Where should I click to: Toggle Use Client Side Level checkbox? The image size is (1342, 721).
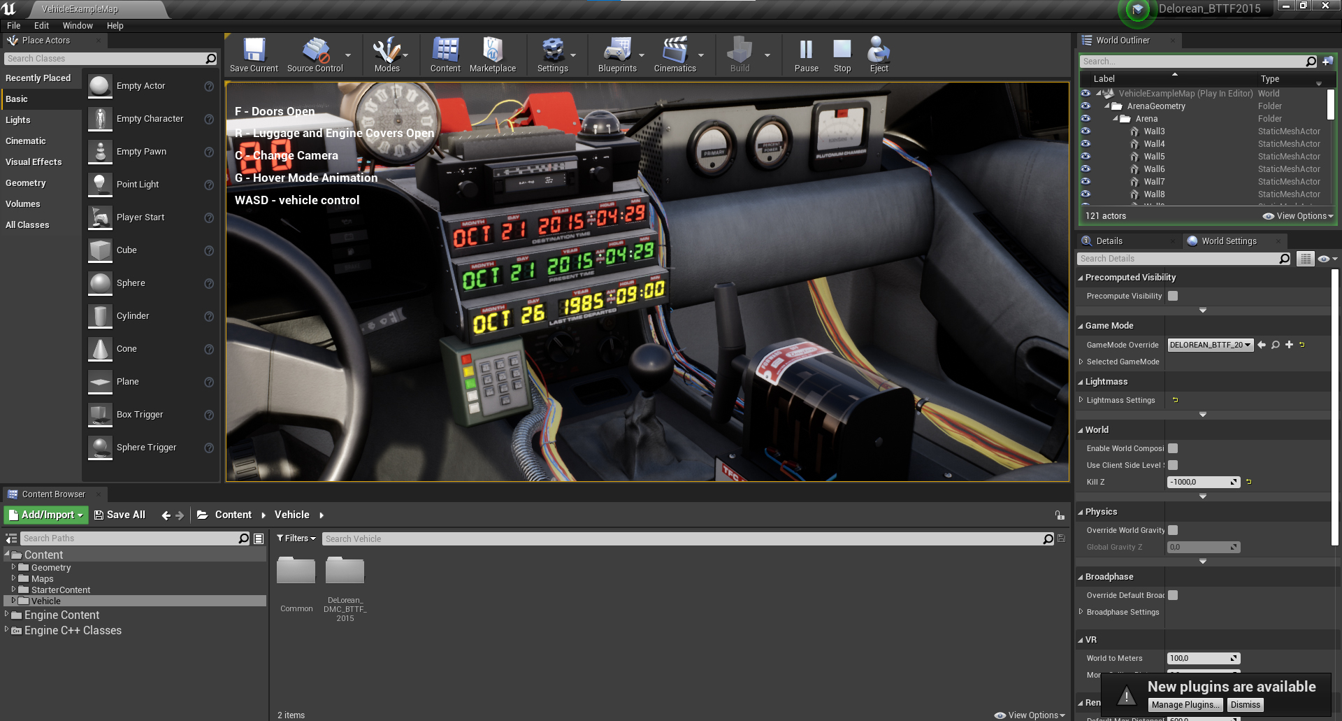point(1173,465)
